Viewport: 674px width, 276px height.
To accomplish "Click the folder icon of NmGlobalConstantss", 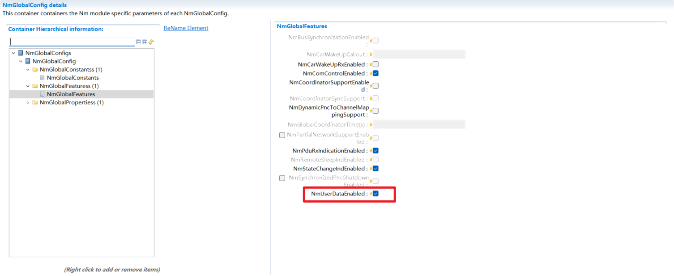I will 35,69.
